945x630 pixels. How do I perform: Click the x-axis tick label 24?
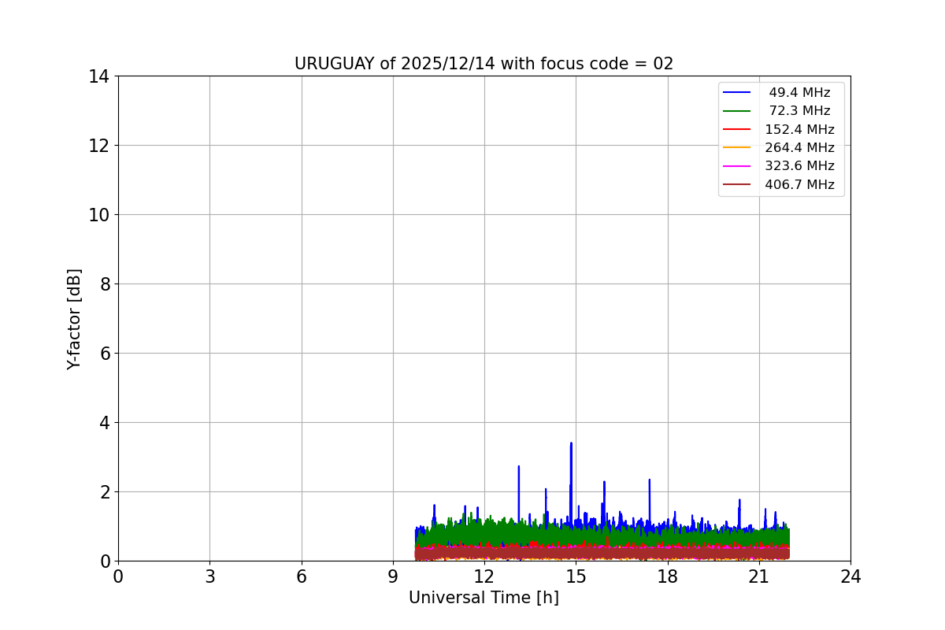click(850, 576)
